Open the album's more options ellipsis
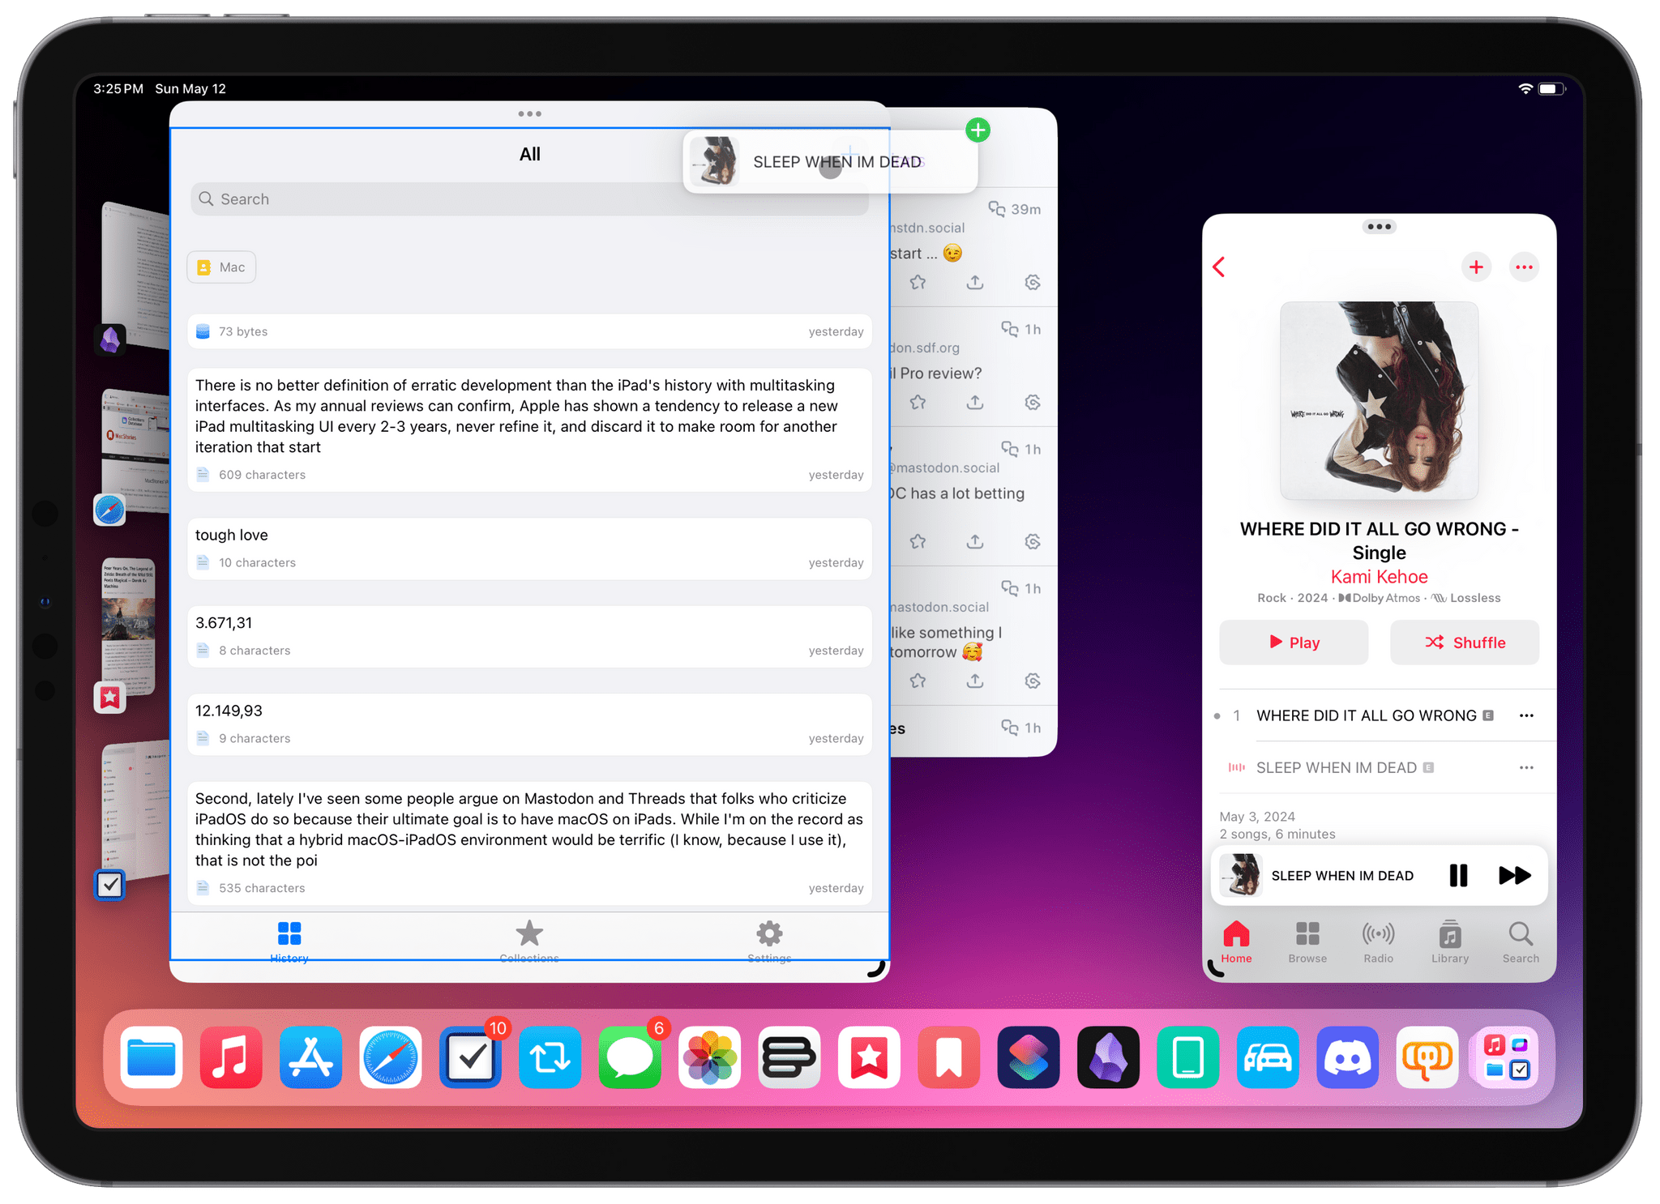Viewport: 1660px width, 1204px height. tap(1524, 267)
